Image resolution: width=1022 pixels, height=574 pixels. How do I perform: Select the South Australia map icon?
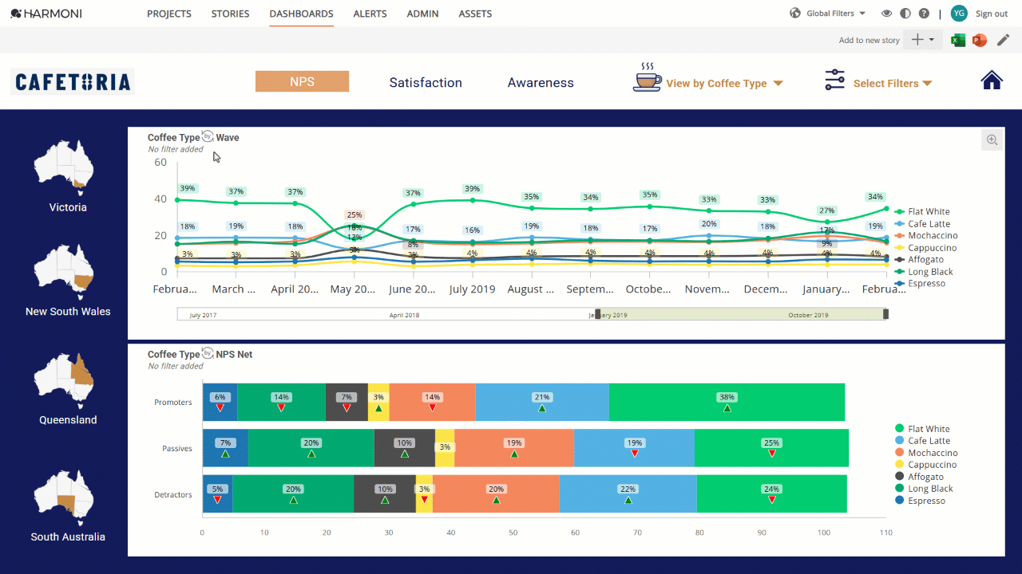click(x=64, y=497)
